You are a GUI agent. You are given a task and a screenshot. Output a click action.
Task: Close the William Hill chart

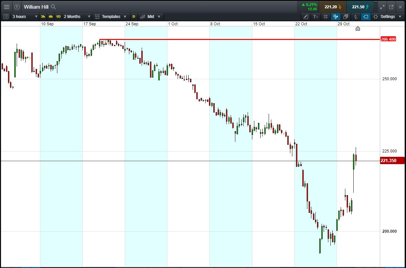(x=400, y=7)
